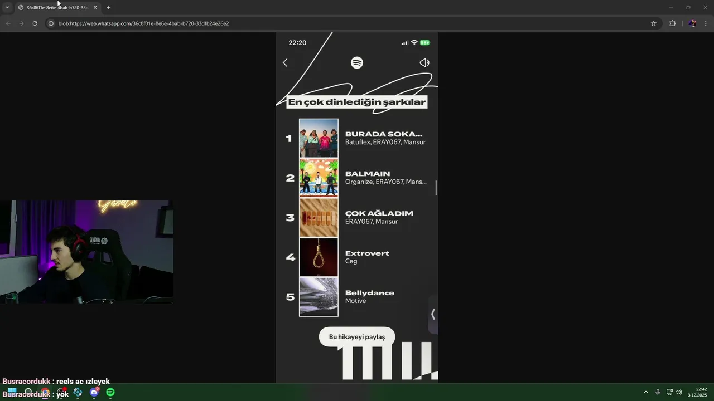Open Spotify from the taskbar
Screen dimensions: 714x401
click(x=110, y=392)
